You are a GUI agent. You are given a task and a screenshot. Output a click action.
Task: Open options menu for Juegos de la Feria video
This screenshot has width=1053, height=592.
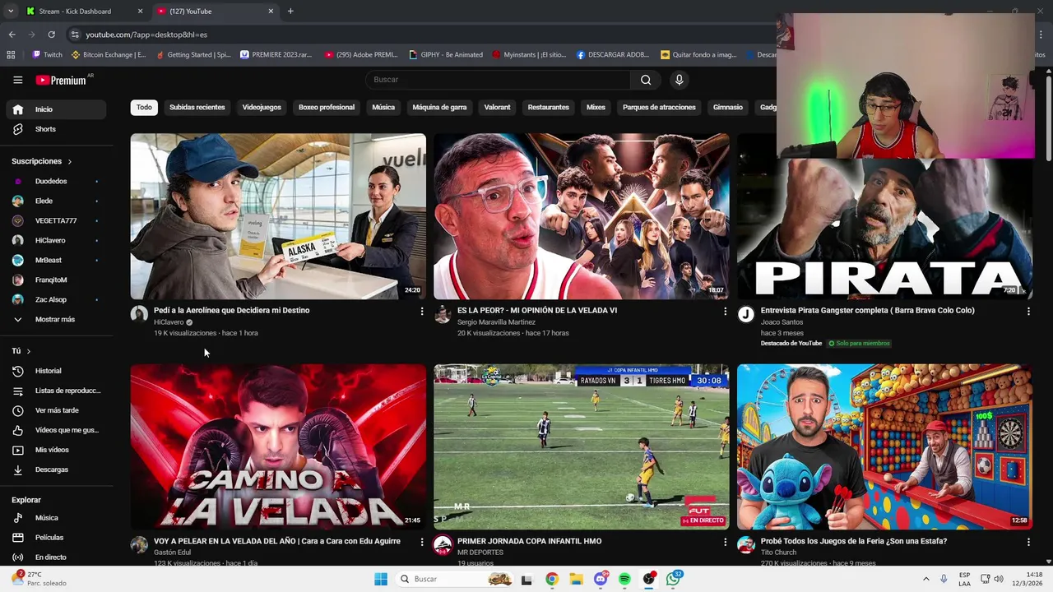[x=1028, y=543]
